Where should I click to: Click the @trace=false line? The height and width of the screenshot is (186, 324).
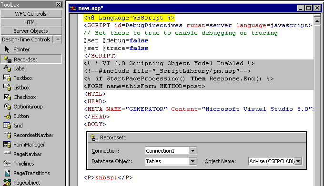coord(116,48)
